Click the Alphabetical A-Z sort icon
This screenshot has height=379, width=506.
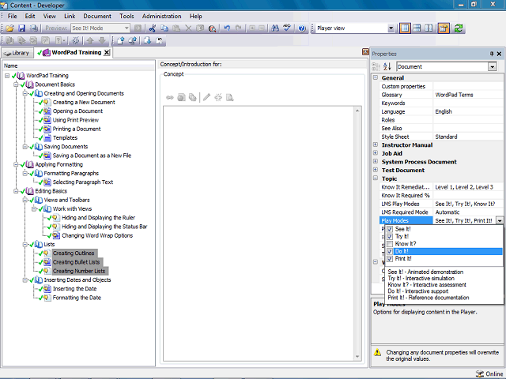(x=387, y=66)
